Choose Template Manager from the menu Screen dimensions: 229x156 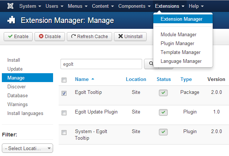click(x=180, y=52)
